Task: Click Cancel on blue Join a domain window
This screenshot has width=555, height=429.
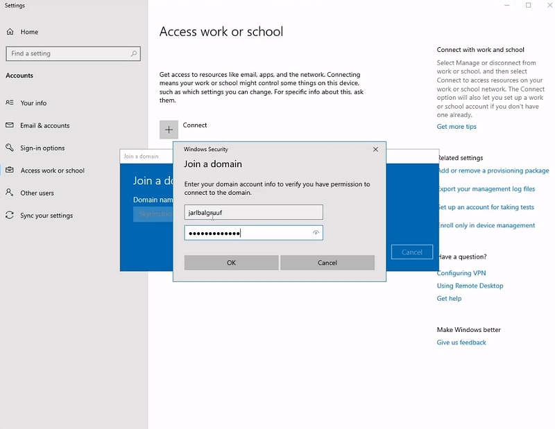Action: (x=411, y=252)
